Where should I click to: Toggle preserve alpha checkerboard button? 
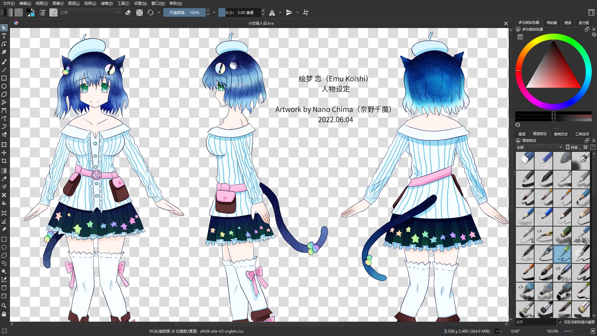[139, 12]
